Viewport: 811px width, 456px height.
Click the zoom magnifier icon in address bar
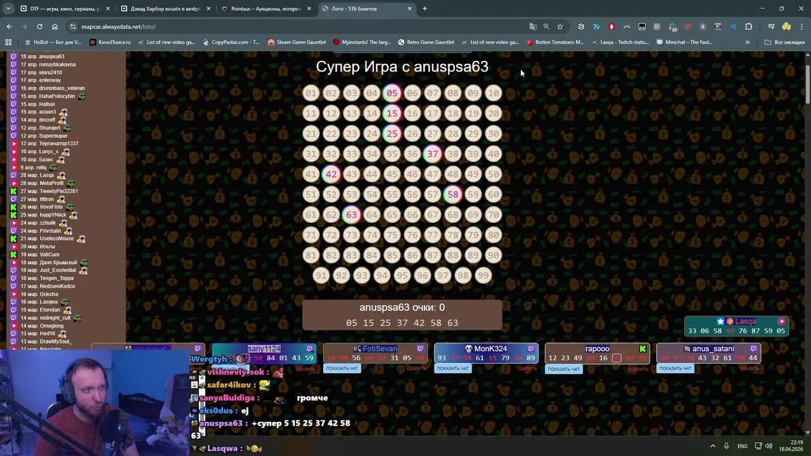[546, 27]
